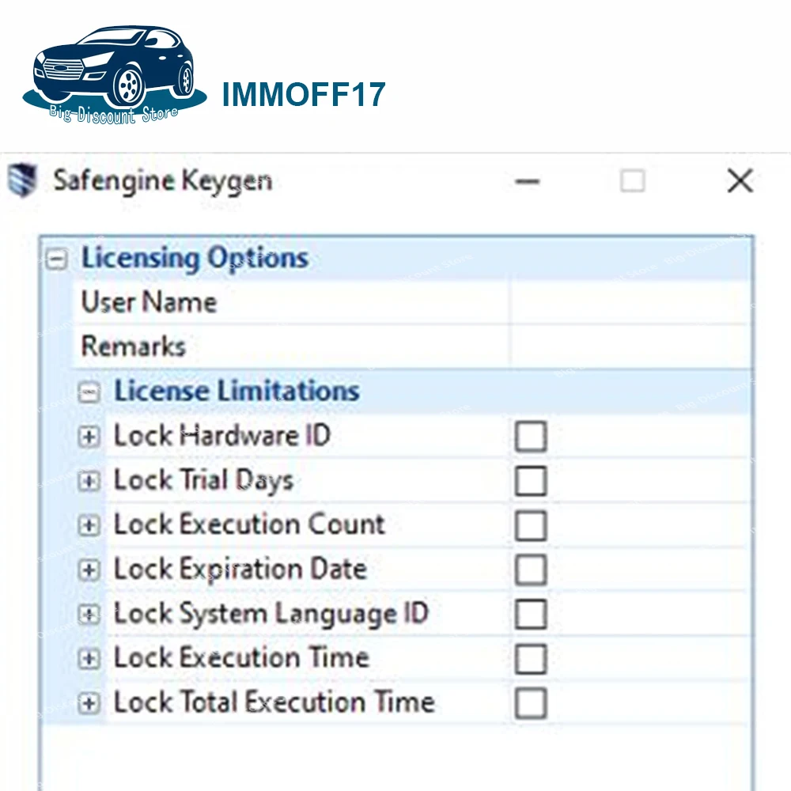Minimize the Safengine Keygen window
This screenshot has height=791, width=791.
(x=528, y=182)
